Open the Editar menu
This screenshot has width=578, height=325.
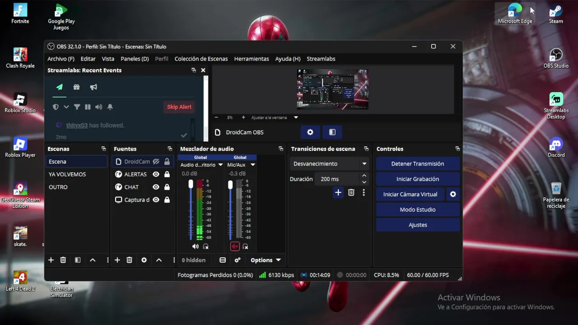pyautogui.click(x=88, y=59)
